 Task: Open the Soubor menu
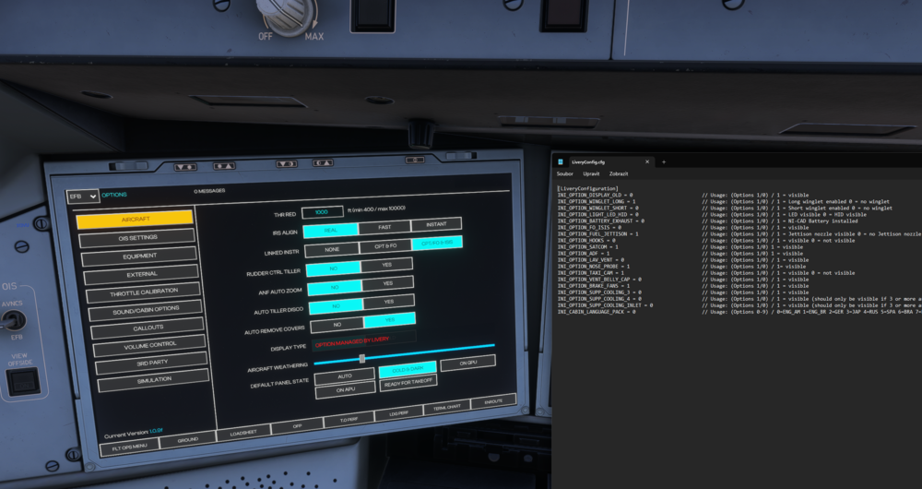(x=565, y=173)
